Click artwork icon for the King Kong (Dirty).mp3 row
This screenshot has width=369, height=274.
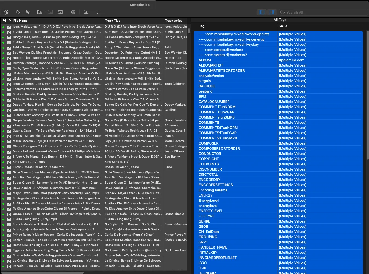[9, 162]
